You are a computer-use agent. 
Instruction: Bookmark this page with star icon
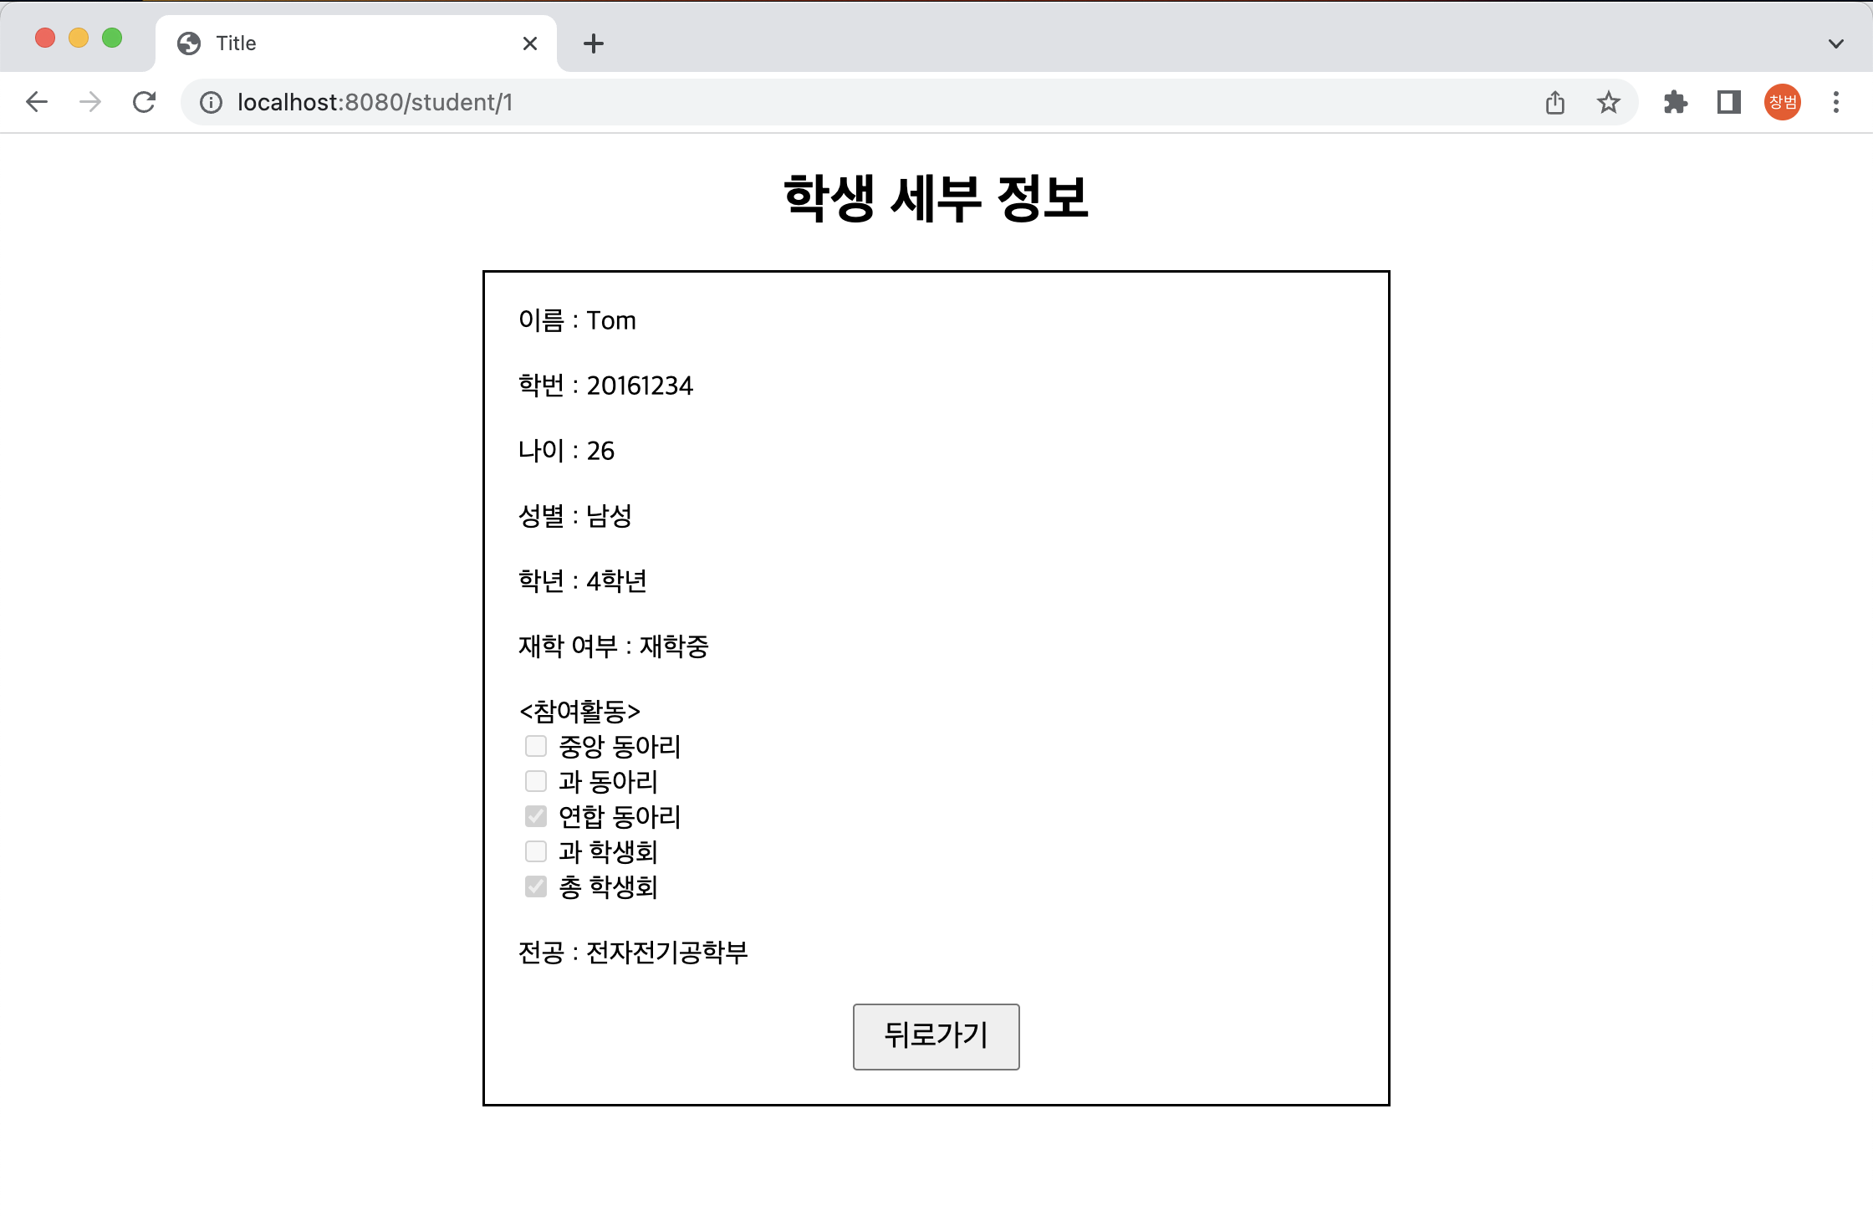pyautogui.click(x=1609, y=102)
